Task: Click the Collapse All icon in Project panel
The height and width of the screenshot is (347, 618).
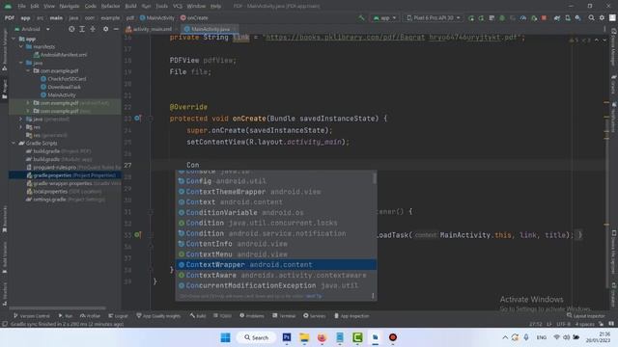Action: (x=93, y=29)
